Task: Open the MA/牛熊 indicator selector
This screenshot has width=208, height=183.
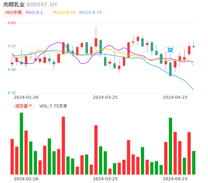Action: [14, 13]
